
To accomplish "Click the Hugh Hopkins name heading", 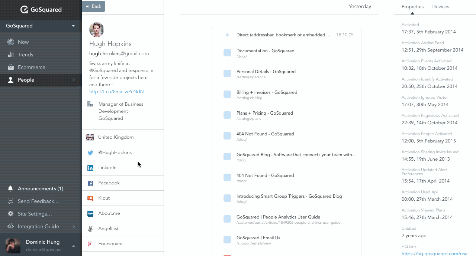I will [110, 44].
